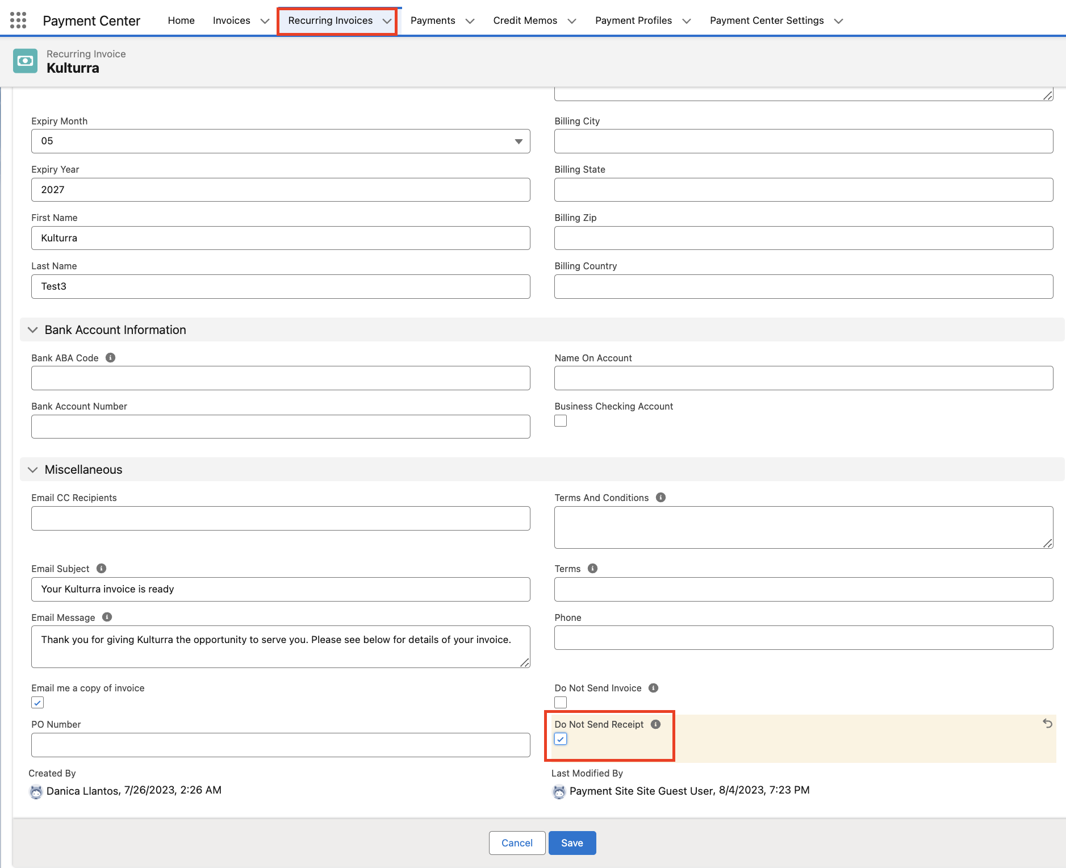The width and height of the screenshot is (1066, 868).
Task: Click the Cancel button
Action: click(517, 843)
